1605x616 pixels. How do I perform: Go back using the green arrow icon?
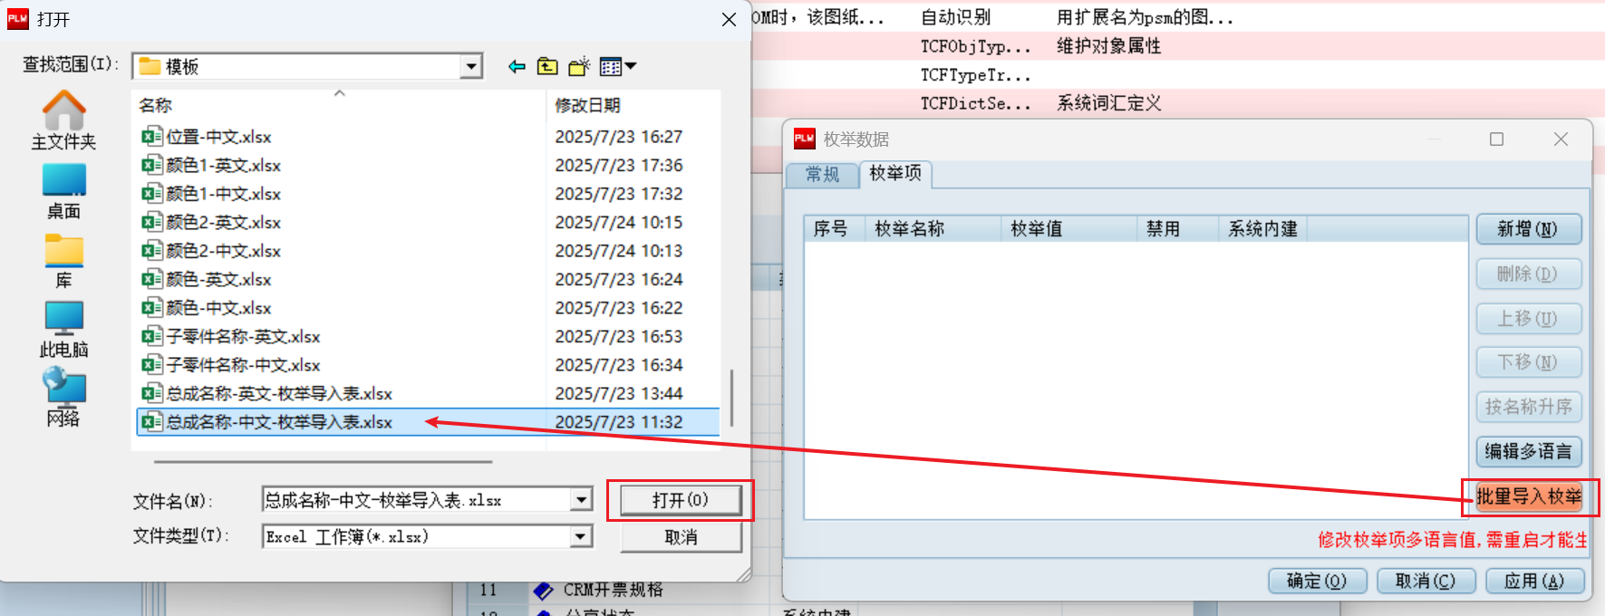coord(517,66)
